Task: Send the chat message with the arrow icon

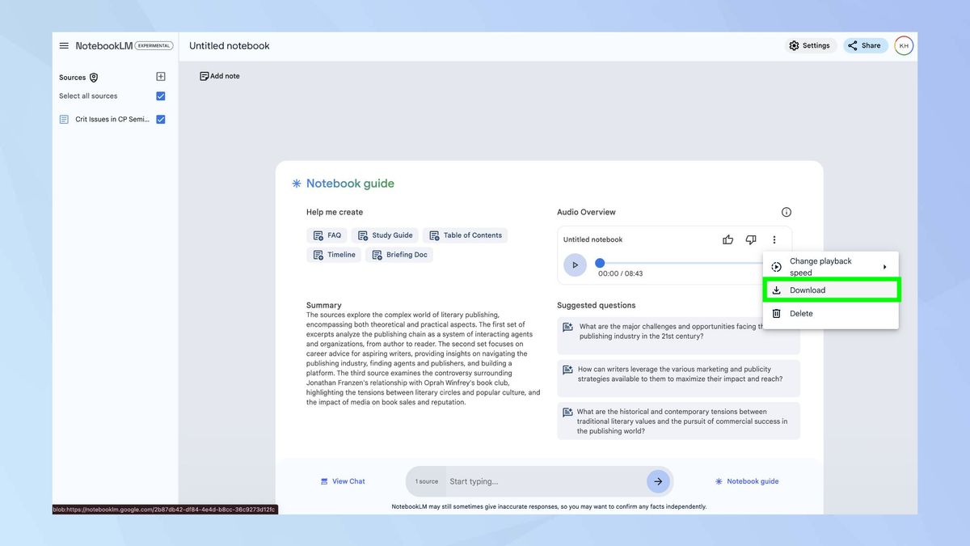Action: 659,480
